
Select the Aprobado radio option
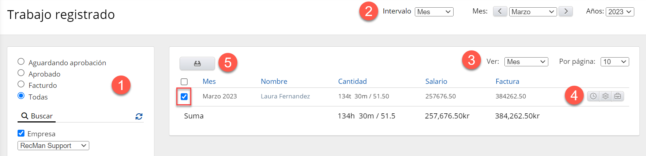tap(21, 73)
